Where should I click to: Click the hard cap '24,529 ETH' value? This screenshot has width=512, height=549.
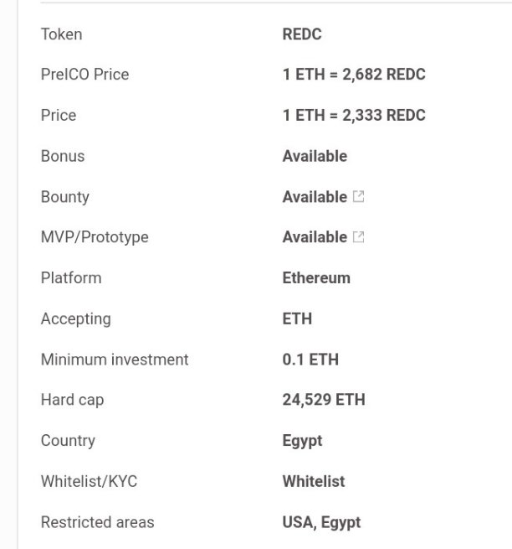pyautogui.click(x=324, y=400)
